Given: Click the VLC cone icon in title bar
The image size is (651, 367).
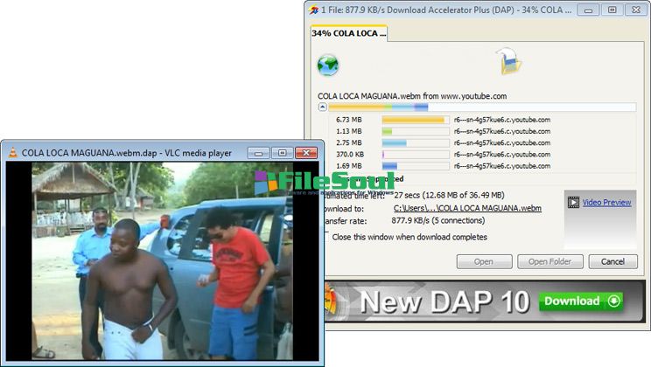Looking at the screenshot, I should [12, 153].
